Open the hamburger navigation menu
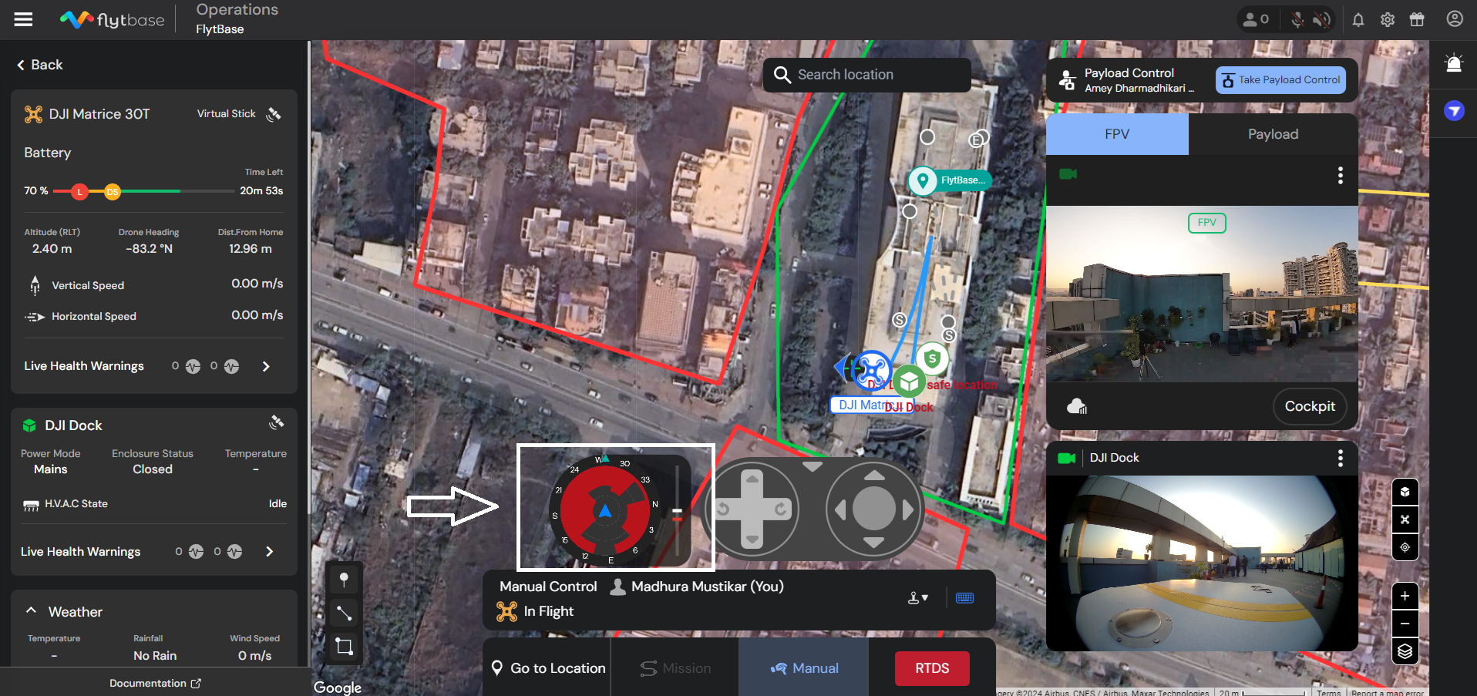1477x696 pixels. (24, 19)
